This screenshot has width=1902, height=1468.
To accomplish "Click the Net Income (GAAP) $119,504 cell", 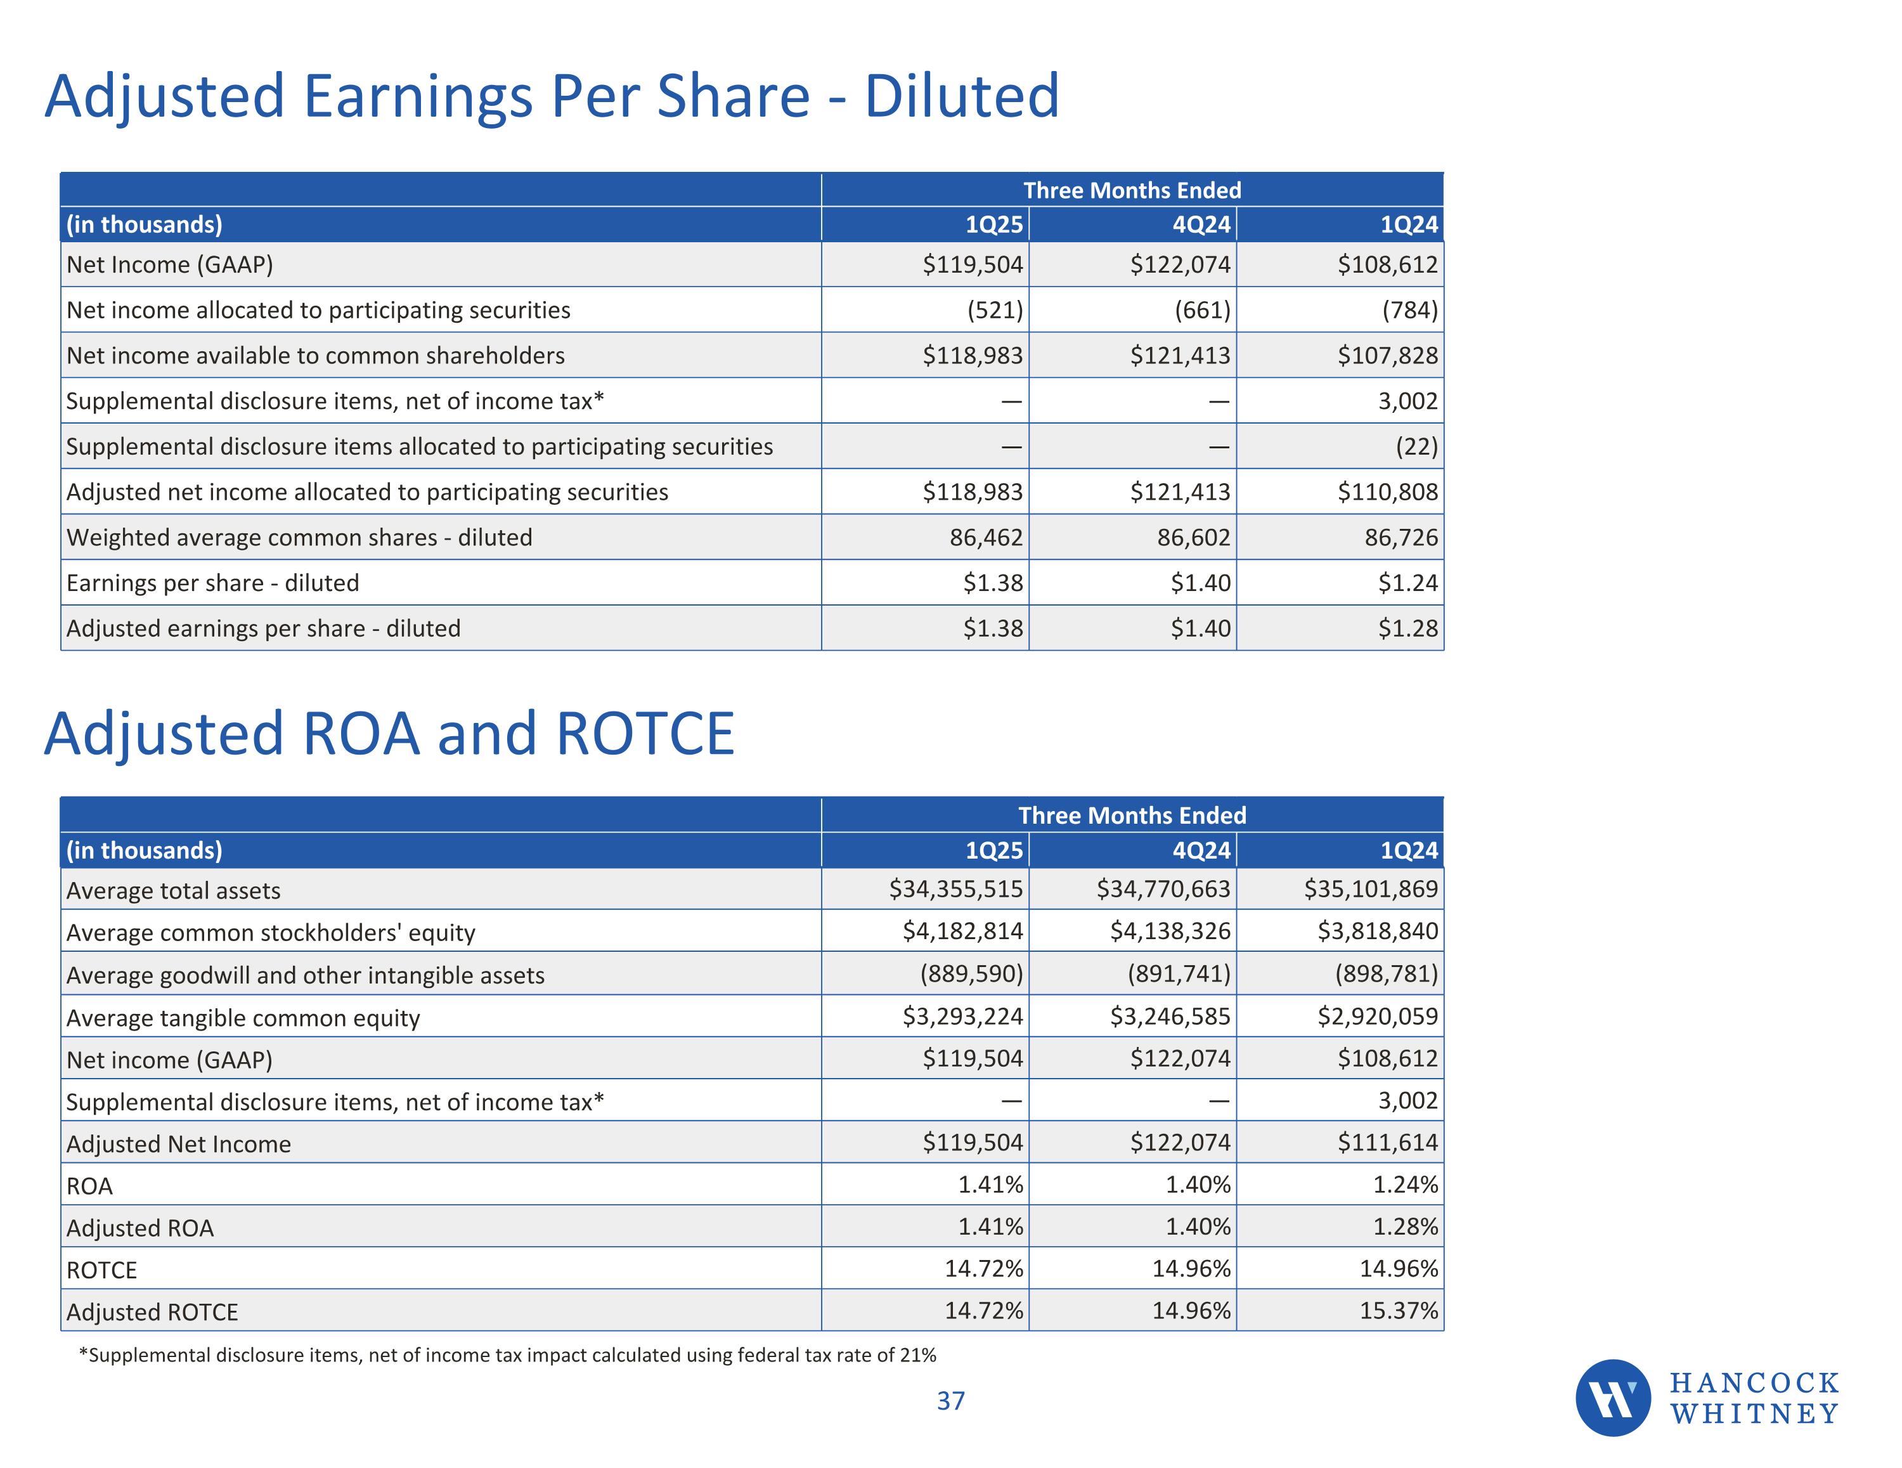I will tap(972, 265).
